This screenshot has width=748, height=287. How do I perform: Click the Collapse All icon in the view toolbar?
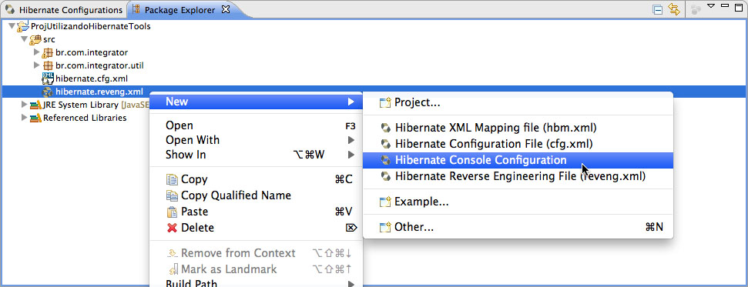click(658, 9)
